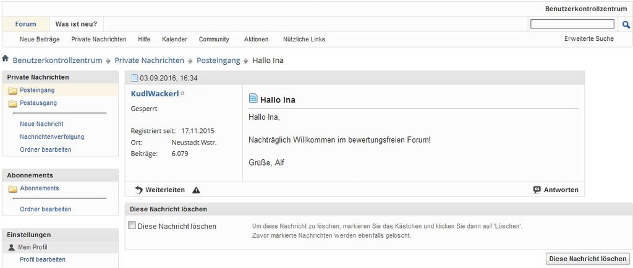Click the Nachträglich Willkommen message line
The width and height of the screenshot is (633, 268).
coord(339,140)
